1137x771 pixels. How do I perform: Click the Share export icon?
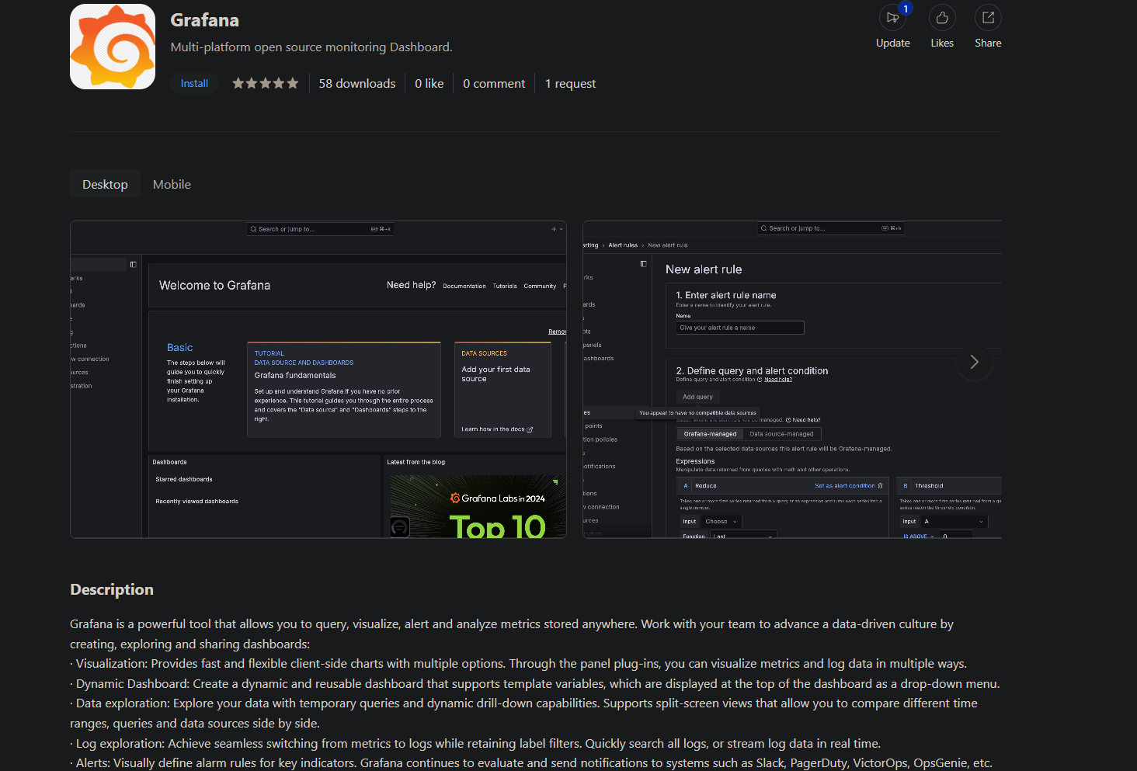(x=988, y=17)
